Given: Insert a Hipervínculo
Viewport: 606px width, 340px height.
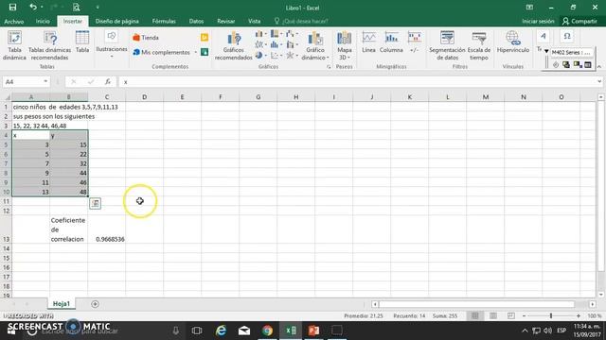Looking at the screenshot, I should point(513,42).
